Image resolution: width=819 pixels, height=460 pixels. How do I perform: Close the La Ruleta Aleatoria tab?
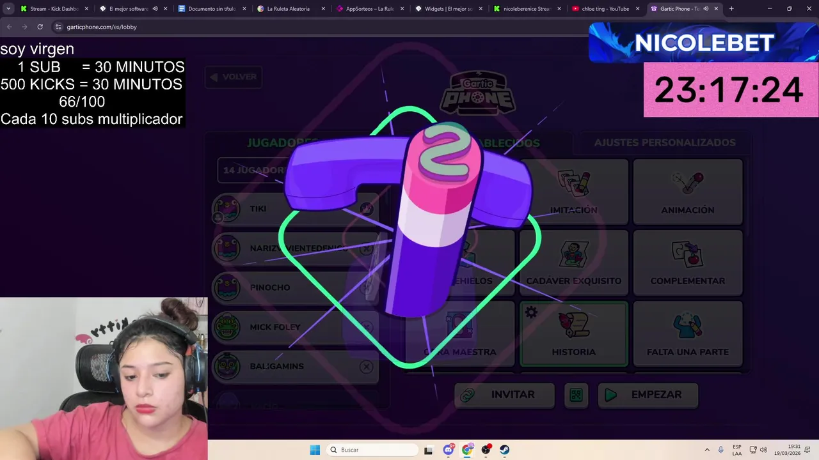click(322, 9)
